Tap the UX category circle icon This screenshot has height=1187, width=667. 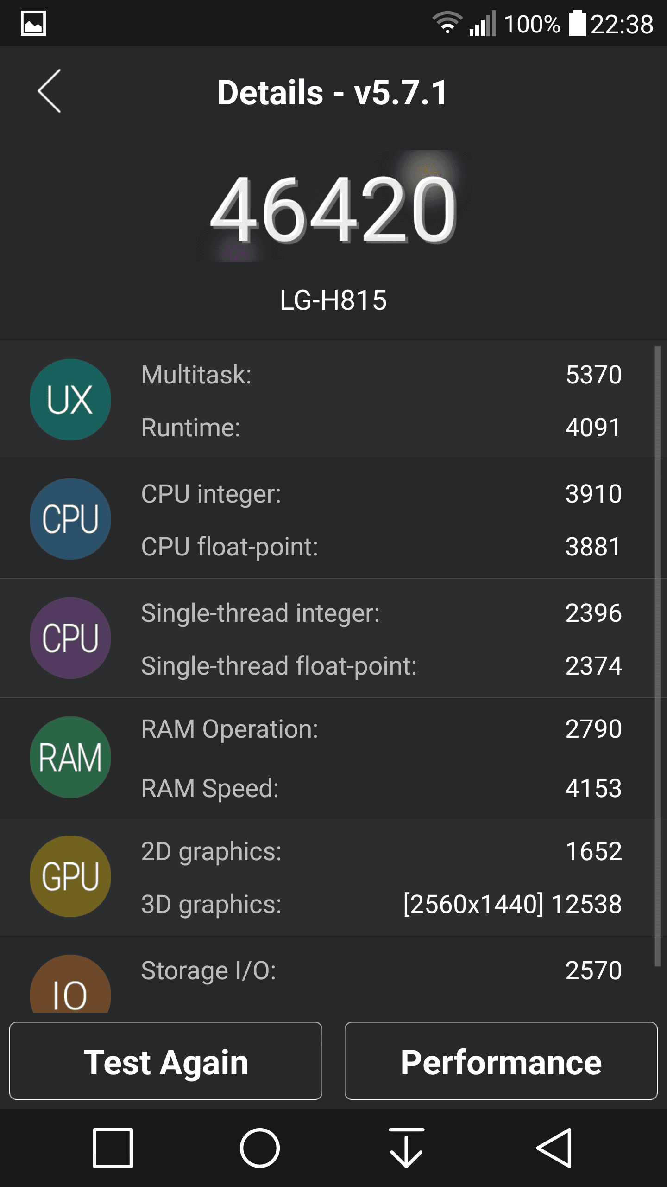(70, 399)
